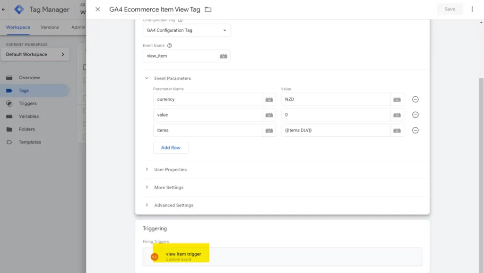Open Triggers in the sidebar
Screen dimensions: 484x273
point(28,103)
